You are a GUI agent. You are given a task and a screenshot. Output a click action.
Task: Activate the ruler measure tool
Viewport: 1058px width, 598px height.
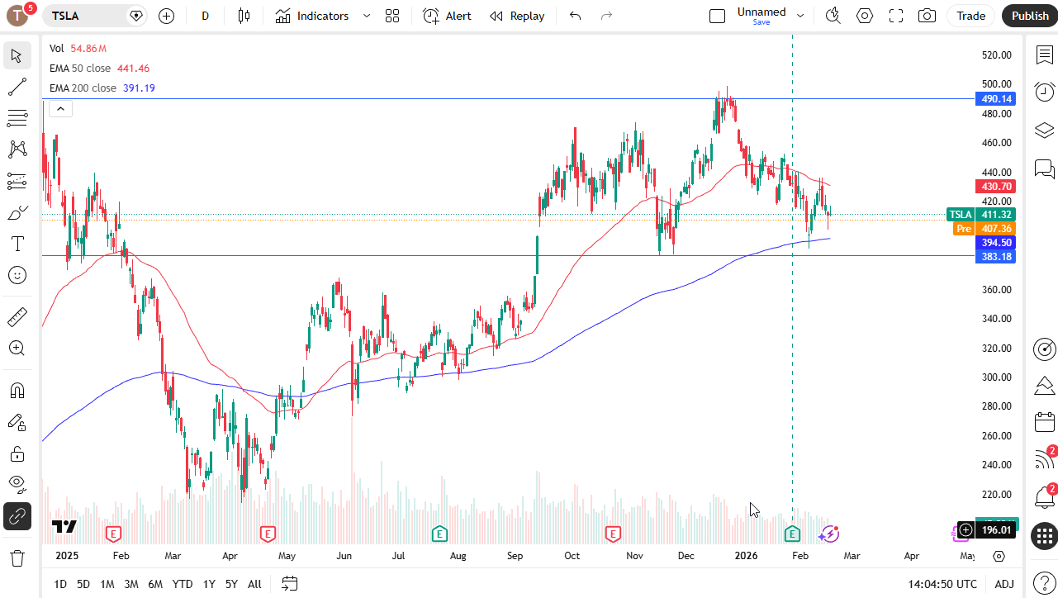pos(17,316)
